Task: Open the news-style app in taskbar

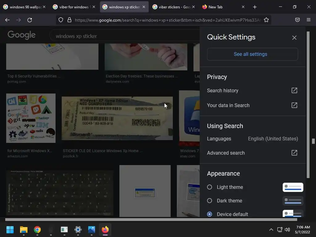Action: click(x=64, y=229)
